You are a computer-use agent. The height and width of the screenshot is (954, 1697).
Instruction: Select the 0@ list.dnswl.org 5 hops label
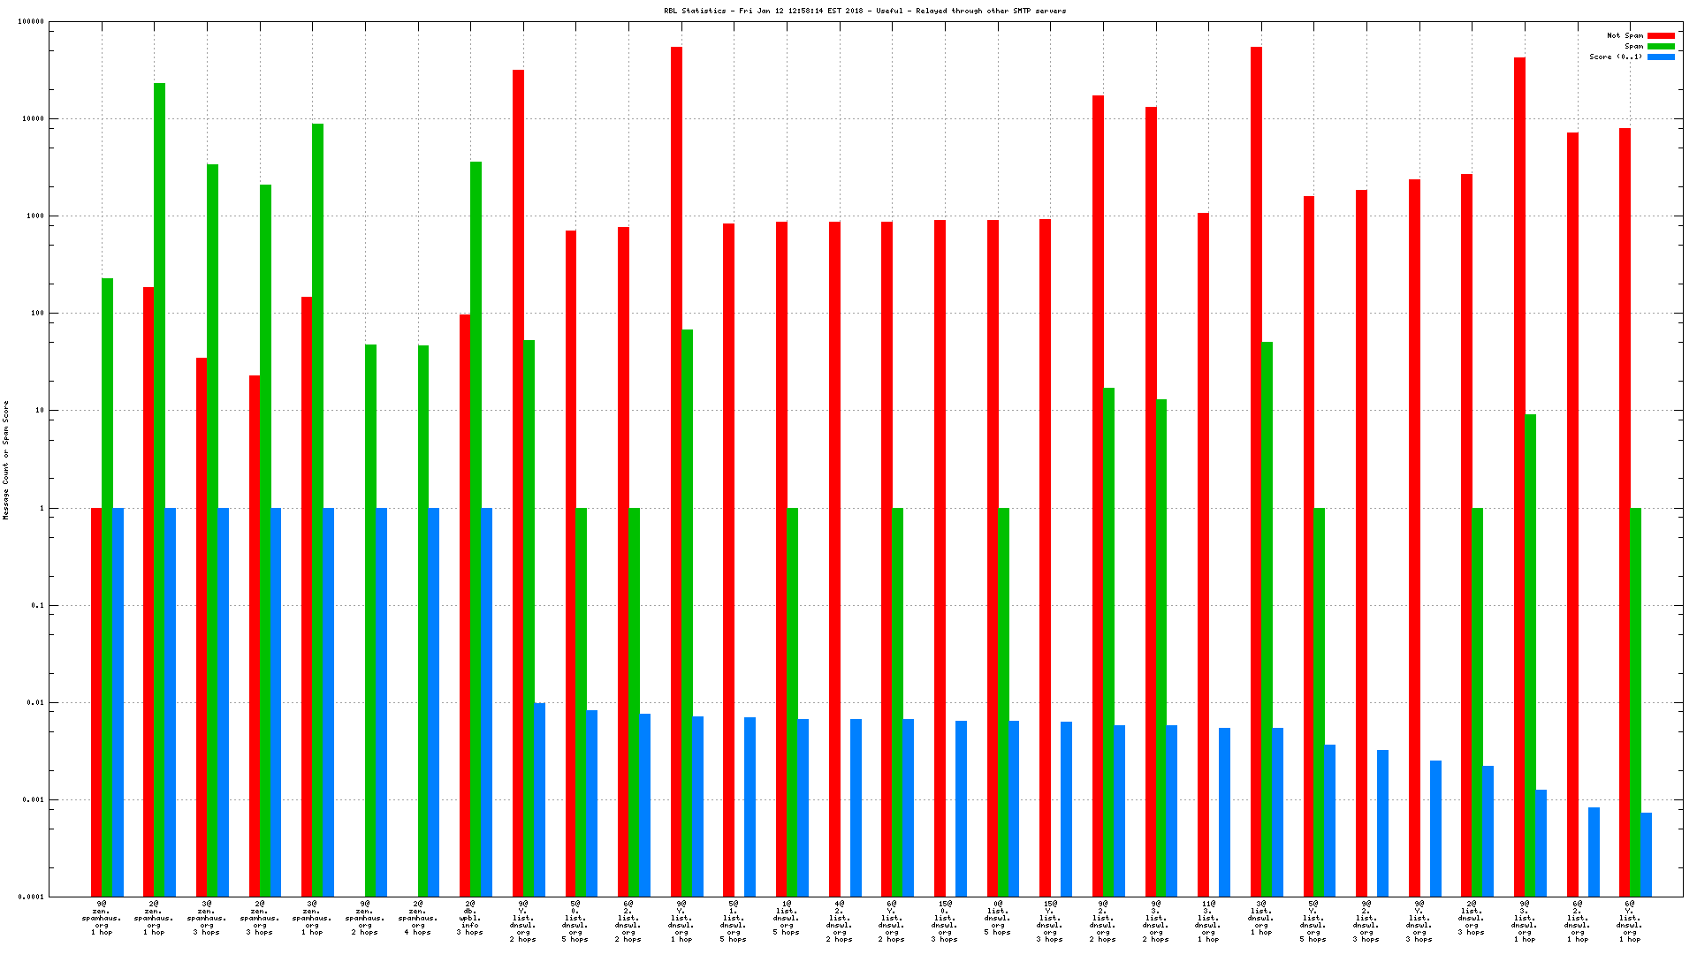[997, 918]
